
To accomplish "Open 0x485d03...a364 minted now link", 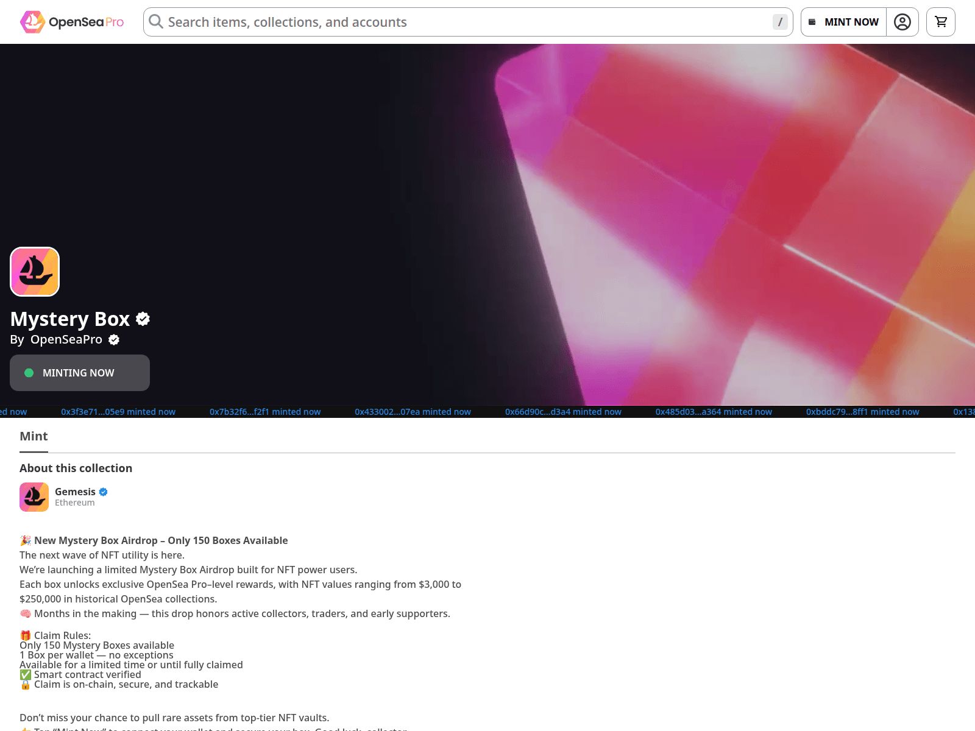I will pyautogui.click(x=714, y=412).
